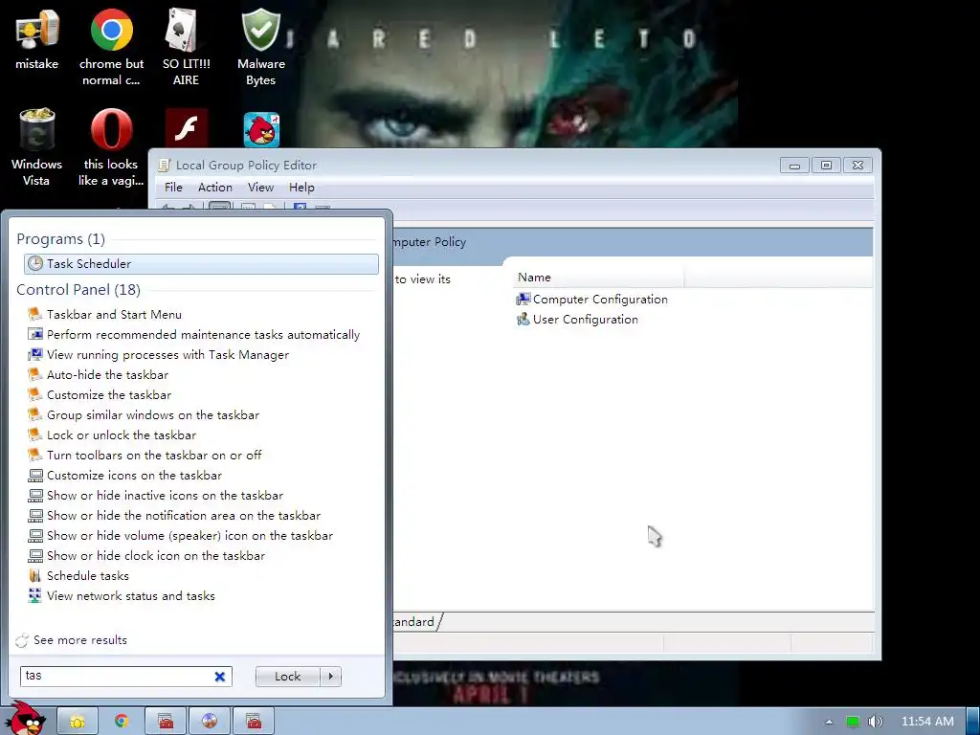
Task: Open Group similar windows on the taskbar
Action: point(144,414)
